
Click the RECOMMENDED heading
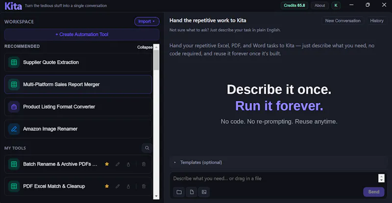[22, 46]
